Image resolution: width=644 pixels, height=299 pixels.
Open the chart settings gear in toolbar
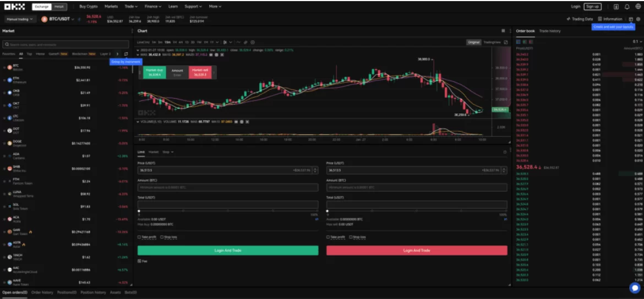[253, 42]
